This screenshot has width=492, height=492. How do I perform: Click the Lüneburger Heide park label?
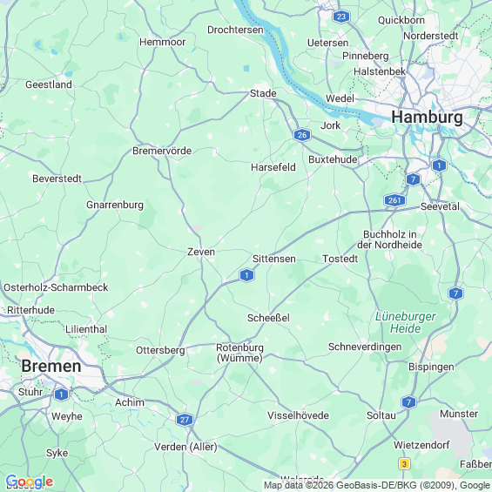click(x=406, y=322)
